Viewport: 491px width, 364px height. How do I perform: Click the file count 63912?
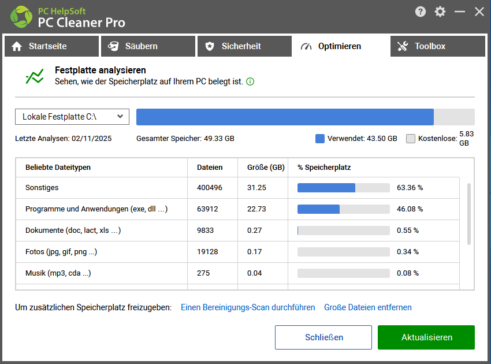coord(207,209)
